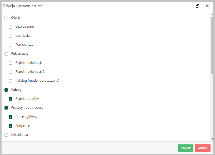Tick the user tasks checkbox
The height and width of the screenshot is (155, 215).
point(11,36)
